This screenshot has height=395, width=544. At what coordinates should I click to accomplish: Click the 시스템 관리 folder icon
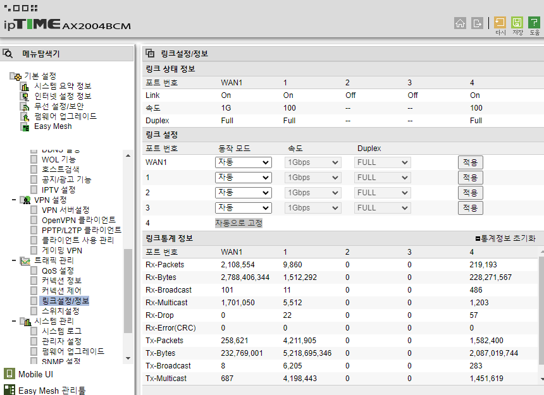(25, 321)
